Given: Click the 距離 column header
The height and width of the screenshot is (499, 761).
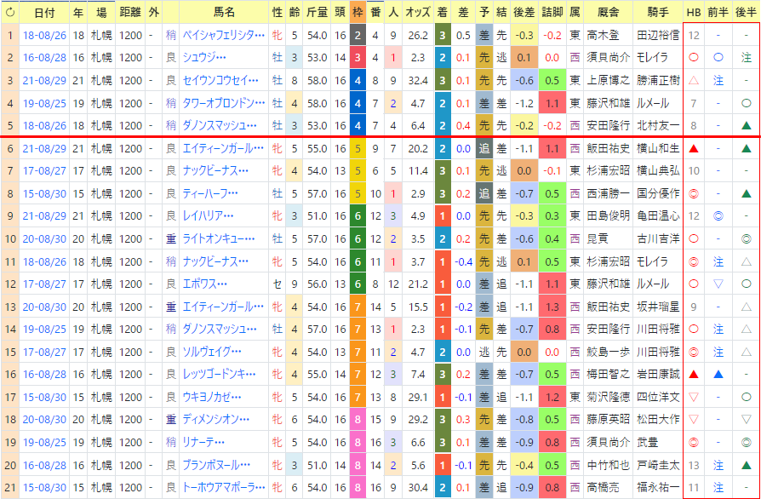Looking at the screenshot, I should tap(130, 13).
